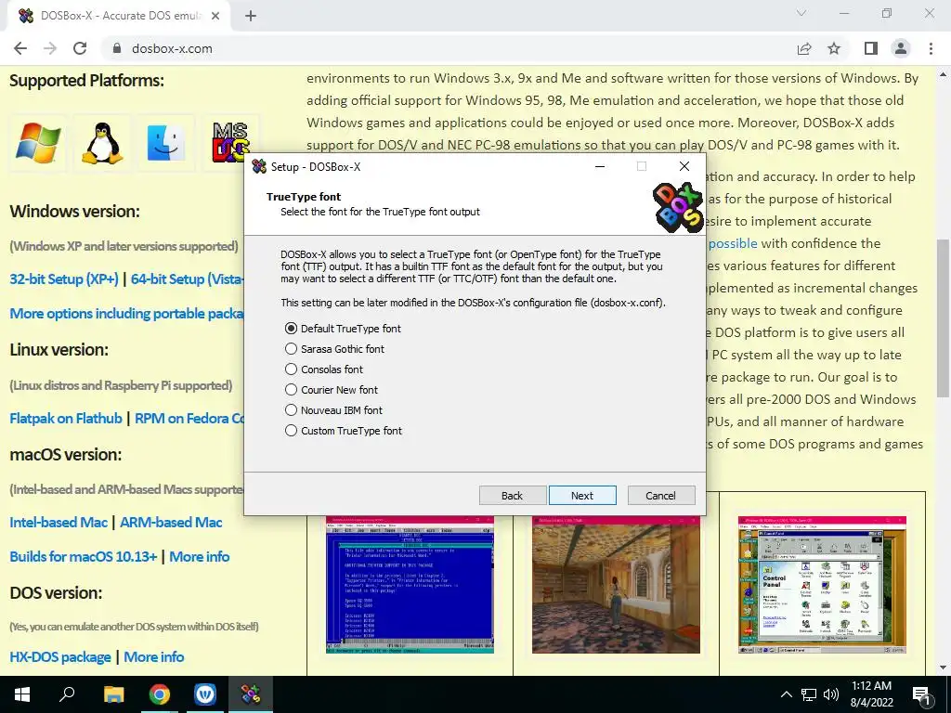Open the Chrome profile avatar
Screen dimensions: 951x713
(901, 48)
